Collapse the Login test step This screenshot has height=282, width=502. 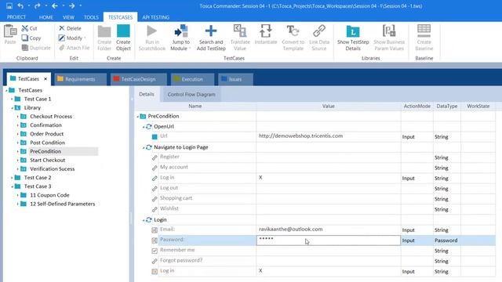144,220
